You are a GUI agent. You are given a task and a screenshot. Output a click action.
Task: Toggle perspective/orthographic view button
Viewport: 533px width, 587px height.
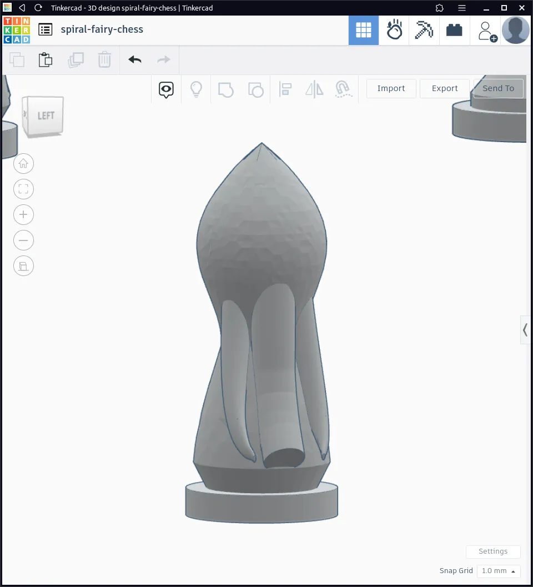click(23, 266)
